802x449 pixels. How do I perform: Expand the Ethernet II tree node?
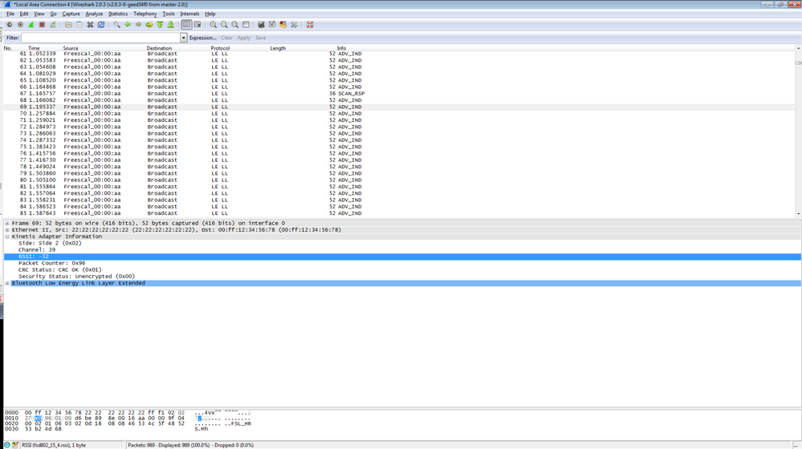tap(7, 230)
